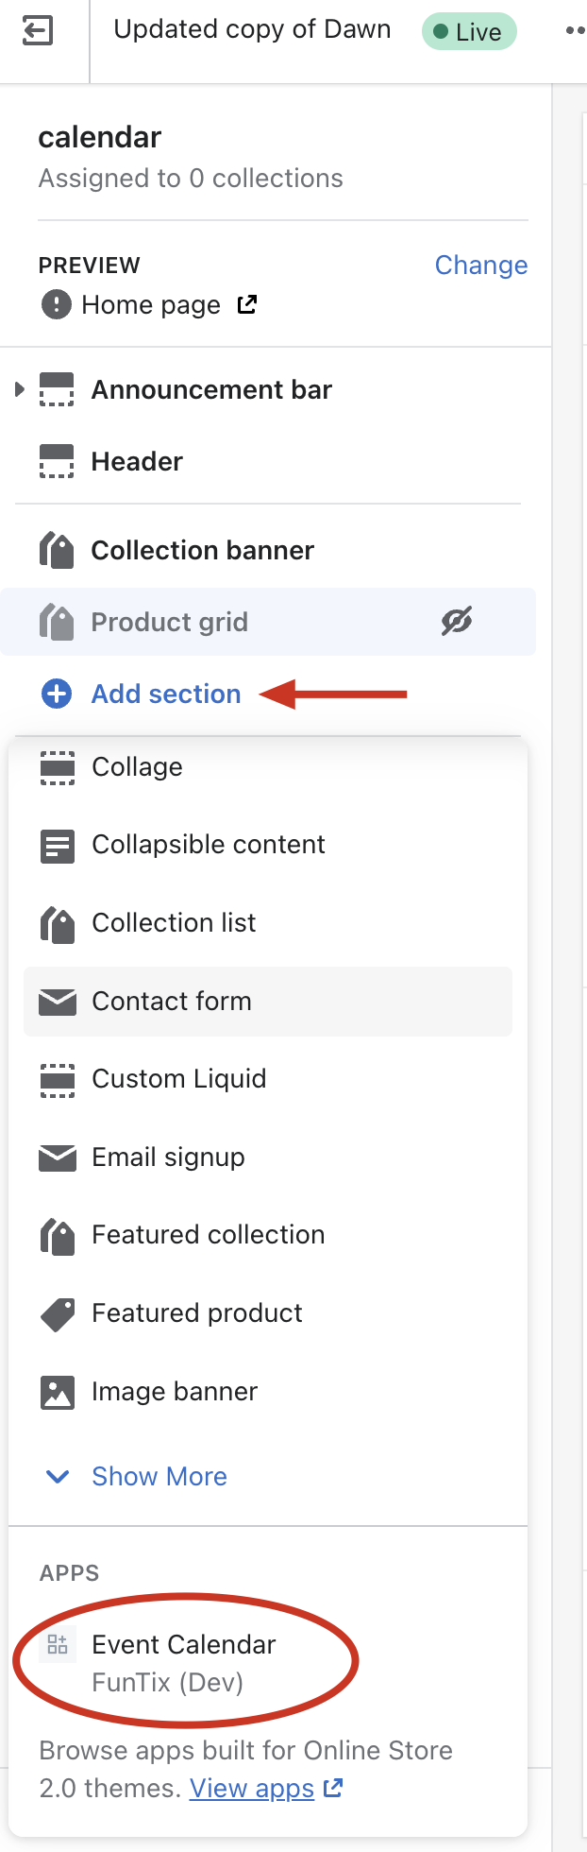This screenshot has height=1852, width=587.
Task: Choose Collapsible content section
Action: tap(268, 845)
